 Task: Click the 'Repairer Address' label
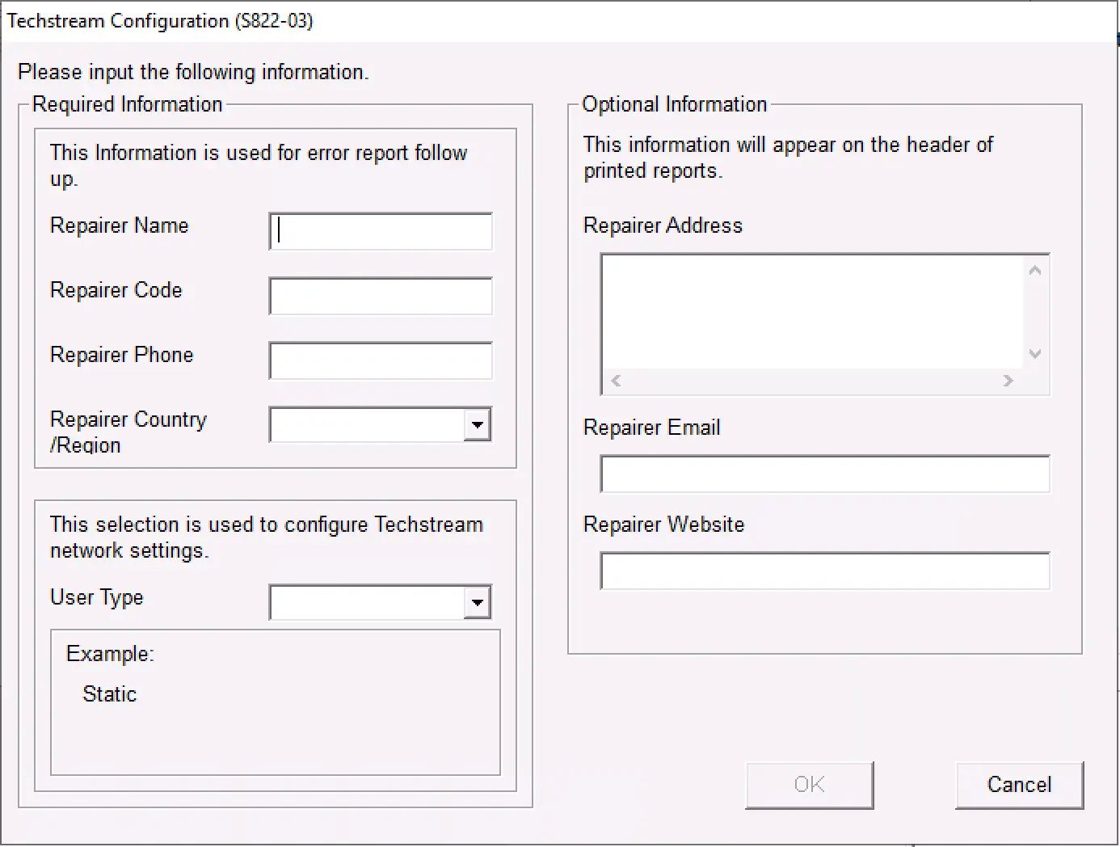(x=663, y=225)
